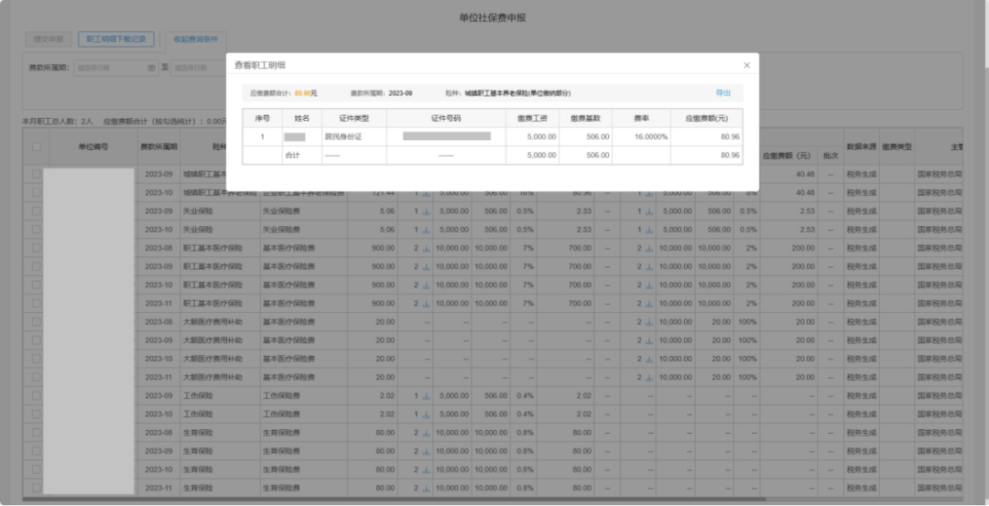Viewport: 989px width, 506px height.
Task: Close the 查看职工明细 dialog
Action: [x=747, y=65]
